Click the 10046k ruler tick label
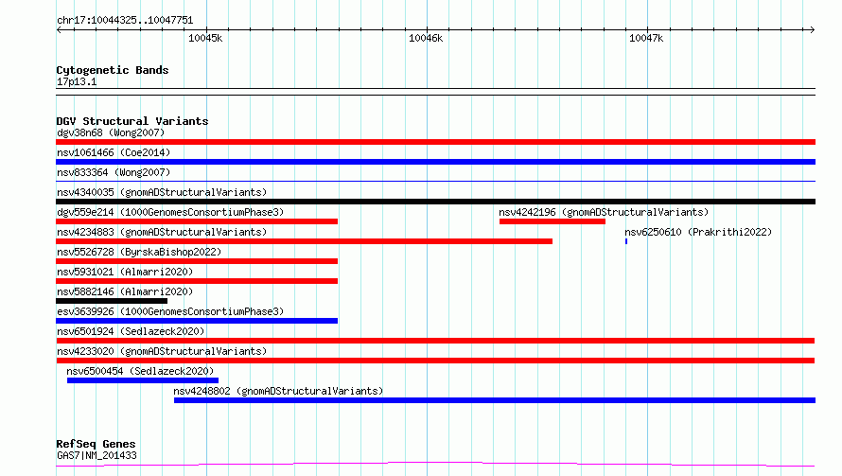Screen dimensions: 842x476 coord(426,38)
